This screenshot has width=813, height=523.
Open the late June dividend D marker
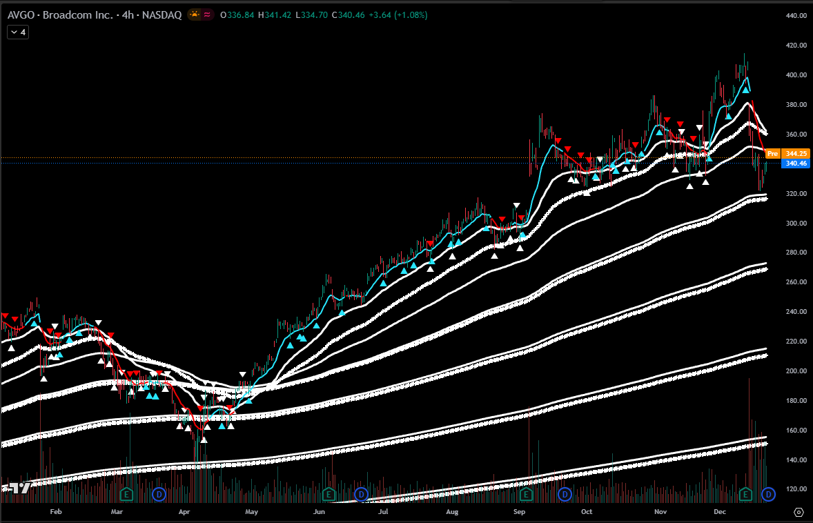coord(361,495)
